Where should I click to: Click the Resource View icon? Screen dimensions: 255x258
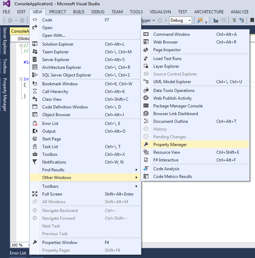[x=146, y=152]
